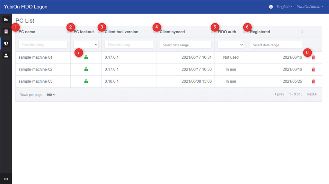329x184 pixels.
Task: Click the information icon in header
Action: point(271,7)
